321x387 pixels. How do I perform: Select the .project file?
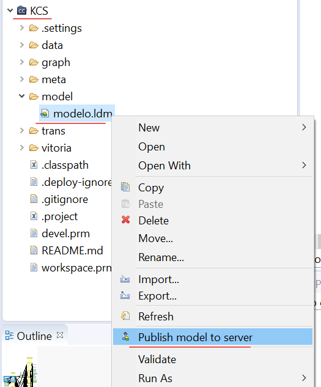pos(59,216)
